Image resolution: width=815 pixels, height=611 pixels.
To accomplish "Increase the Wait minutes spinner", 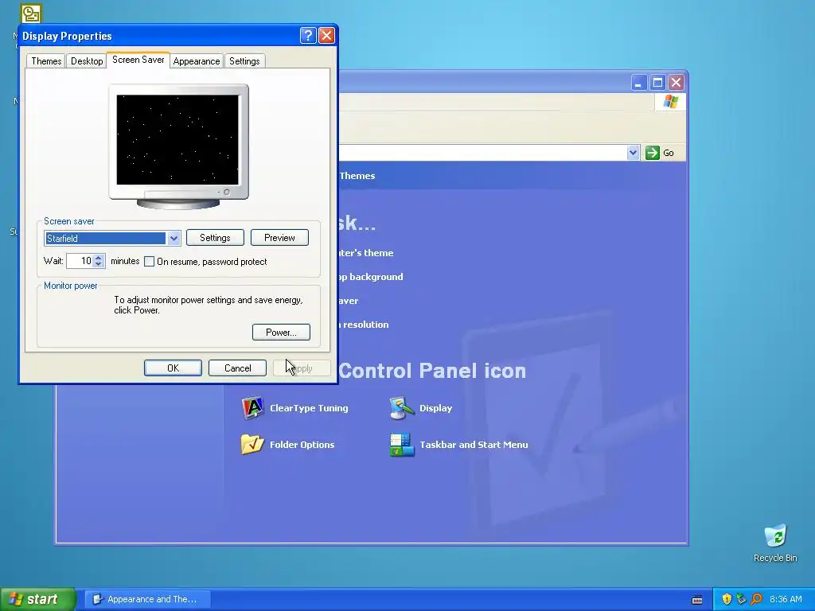I will click(x=99, y=257).
